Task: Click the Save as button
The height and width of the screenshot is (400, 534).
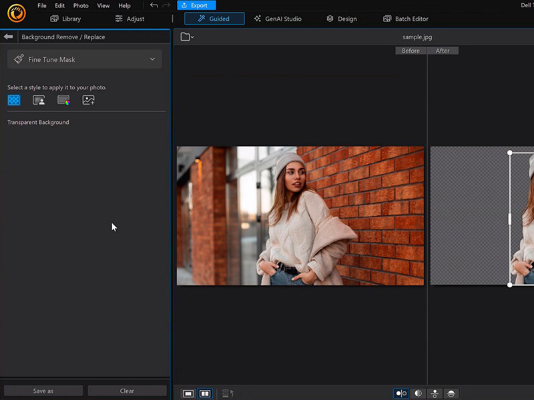Action: point(43,391)
